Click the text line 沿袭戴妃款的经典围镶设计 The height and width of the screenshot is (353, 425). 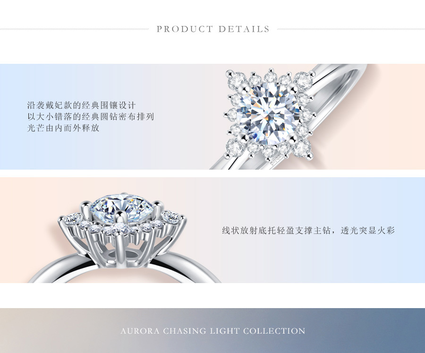(81, 105)
